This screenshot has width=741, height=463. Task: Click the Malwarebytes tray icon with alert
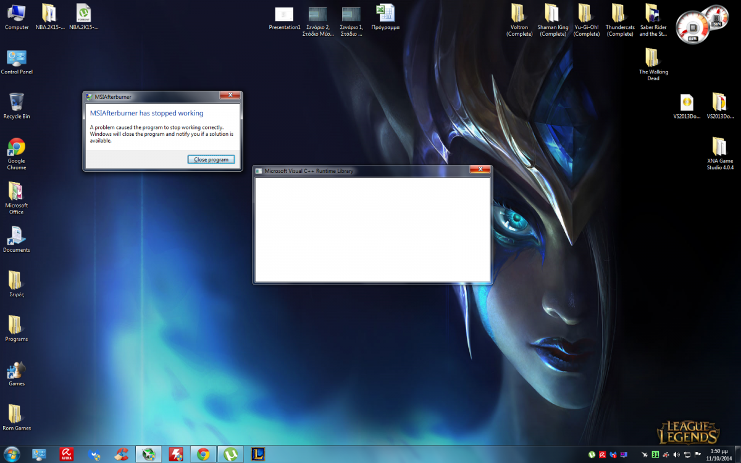click(x=613, y=455)
